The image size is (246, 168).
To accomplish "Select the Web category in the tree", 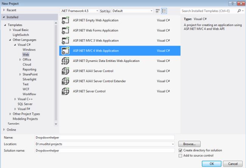I will 26,54.
